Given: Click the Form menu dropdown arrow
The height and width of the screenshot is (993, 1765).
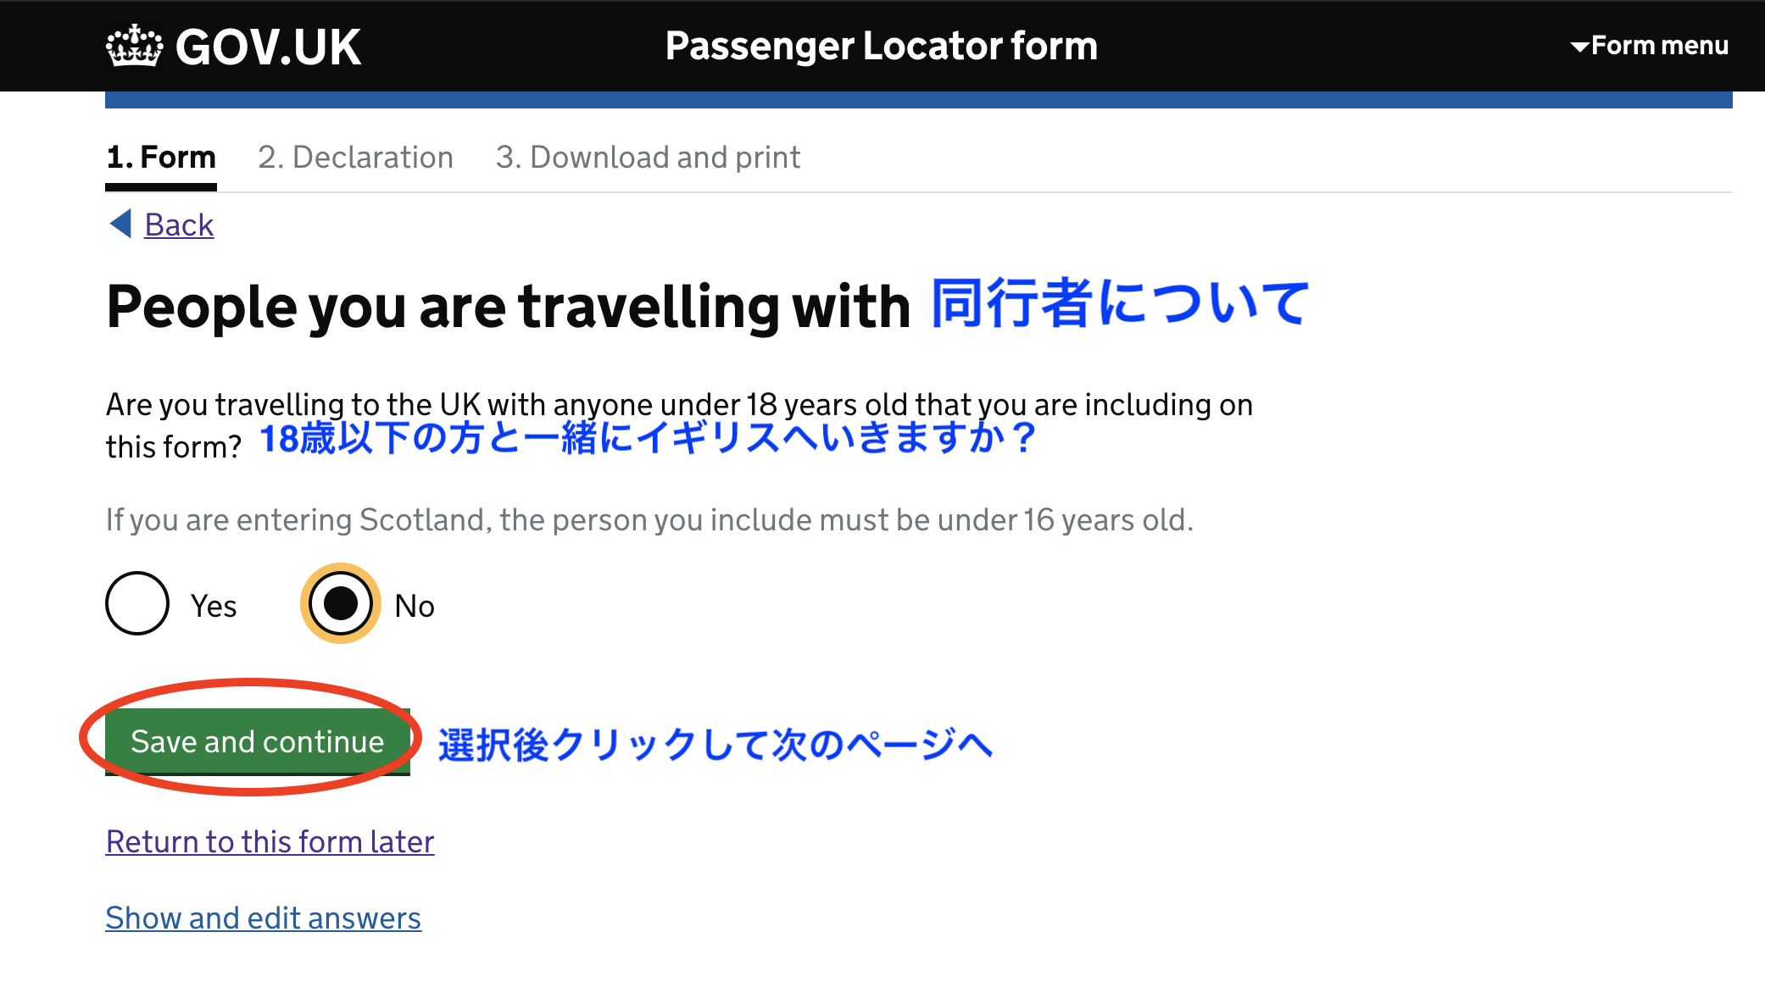Looking at the screenshot, I should tap(1578, 47).
